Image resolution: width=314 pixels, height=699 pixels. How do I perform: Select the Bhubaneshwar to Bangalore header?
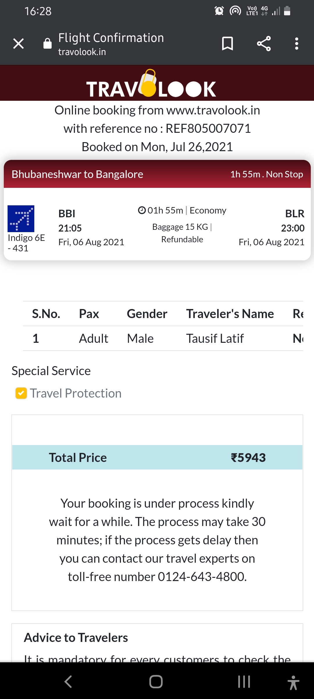pyautogui.click(x=77, y=174)
